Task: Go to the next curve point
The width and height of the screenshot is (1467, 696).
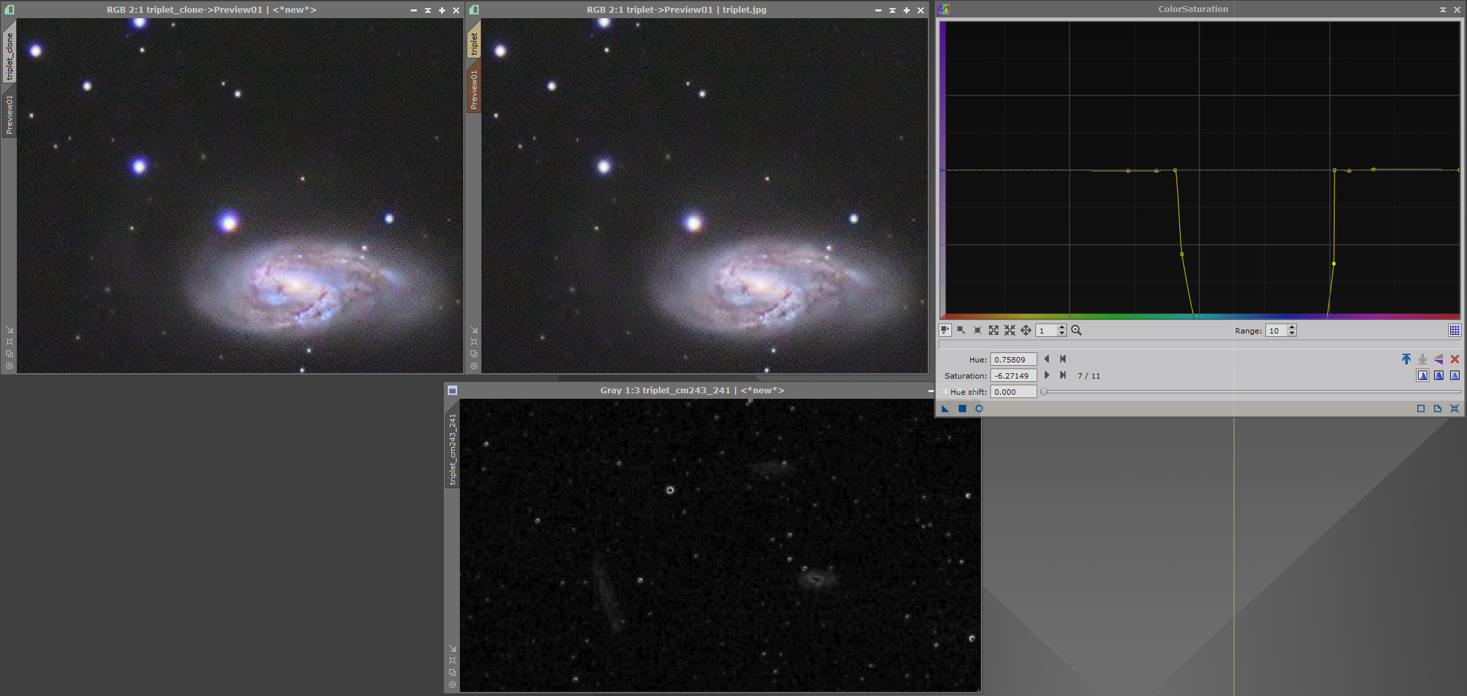Action: [1047, 375]
